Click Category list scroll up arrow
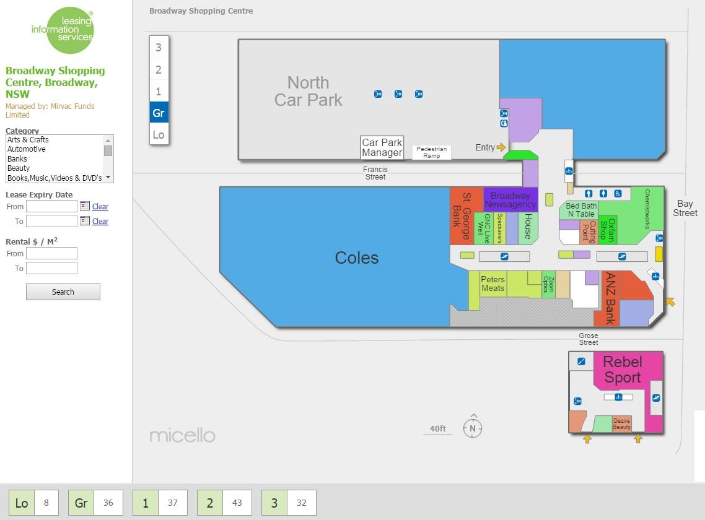705x520 pixels. [108, 141]
